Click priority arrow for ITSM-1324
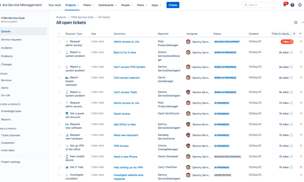The image size is (304, 182). [x=301, y=42]
